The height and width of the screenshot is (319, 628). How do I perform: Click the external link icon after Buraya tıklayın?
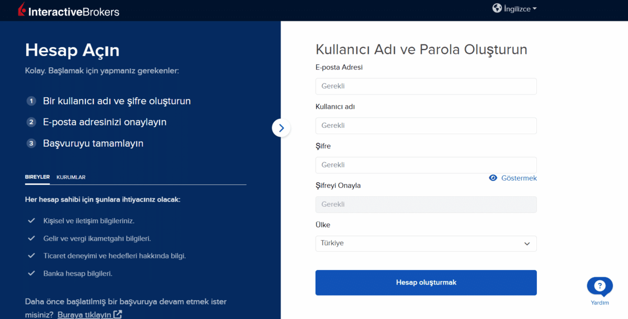tap(118, 314)
